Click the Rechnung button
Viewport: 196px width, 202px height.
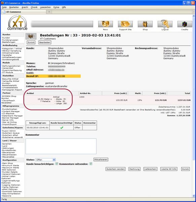coord(134,169)
